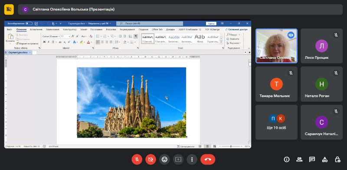Open the borders dropdown arrow
The image size is (347, 170).
click(135, 42)
